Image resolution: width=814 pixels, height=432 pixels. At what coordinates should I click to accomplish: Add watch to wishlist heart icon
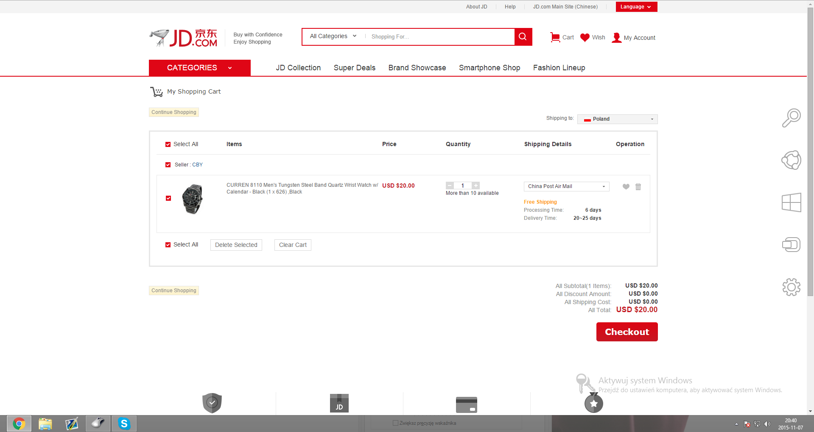(626, 186)
